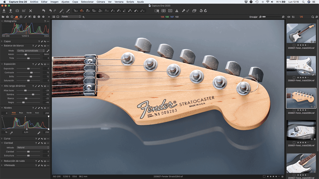The height and width of the screenshot is (179, 319).
Task: Select the Crop cursor tool
Action: [94, 11]
